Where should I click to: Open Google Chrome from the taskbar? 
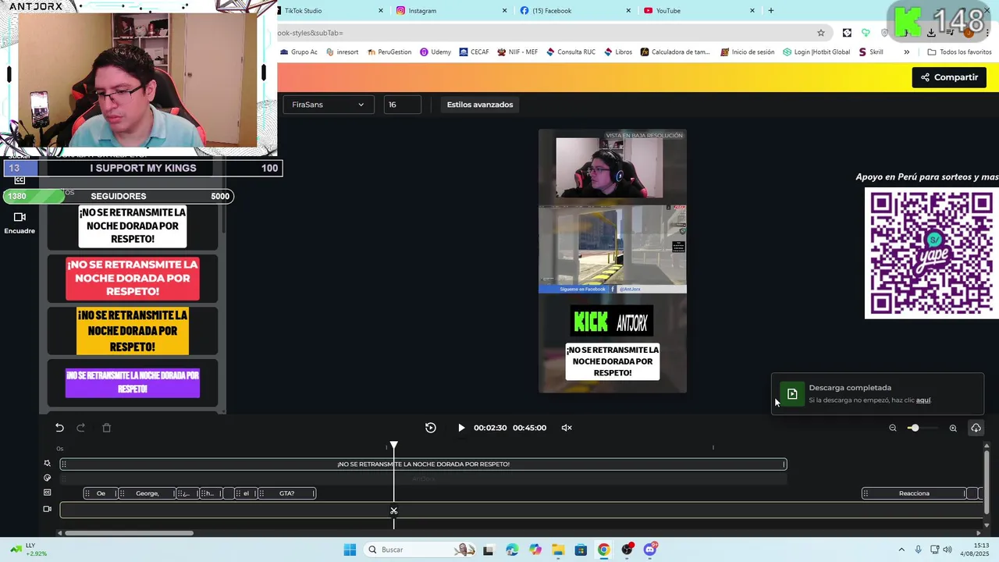coord(603,550)
